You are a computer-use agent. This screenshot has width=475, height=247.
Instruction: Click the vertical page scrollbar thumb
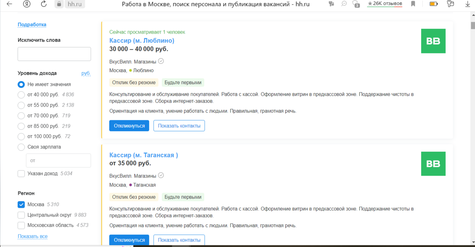point(473,26)
